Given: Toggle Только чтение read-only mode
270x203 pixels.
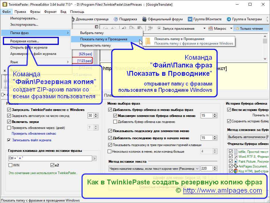Looking at the screenshot, I should point(251,29).
